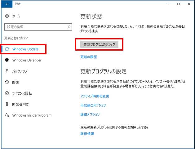Screen dimensions: 195x149
Task: Click the 更新状態 heading
Action: [x=91, y=16]
